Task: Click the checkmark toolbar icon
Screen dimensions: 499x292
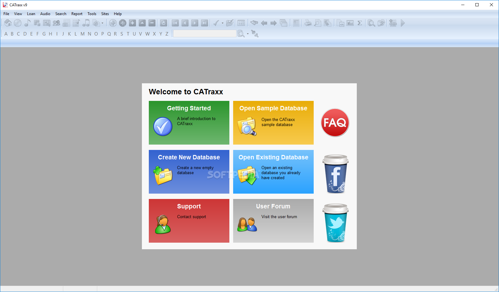Action: (x=216, y=23)
